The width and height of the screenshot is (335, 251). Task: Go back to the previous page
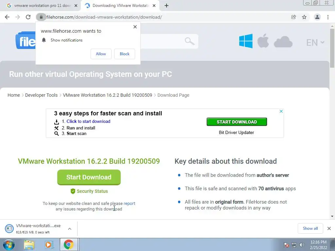click(7, 17)
